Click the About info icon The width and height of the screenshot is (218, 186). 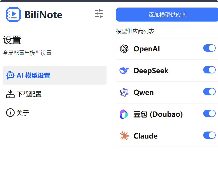point(10,113)
